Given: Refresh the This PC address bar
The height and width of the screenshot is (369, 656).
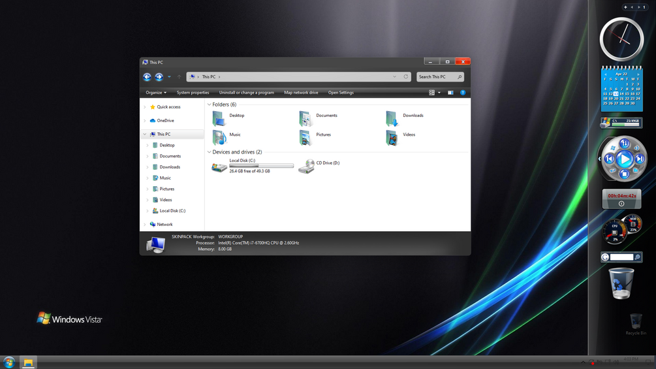Looking at the screenshot, I should [406, 77].
